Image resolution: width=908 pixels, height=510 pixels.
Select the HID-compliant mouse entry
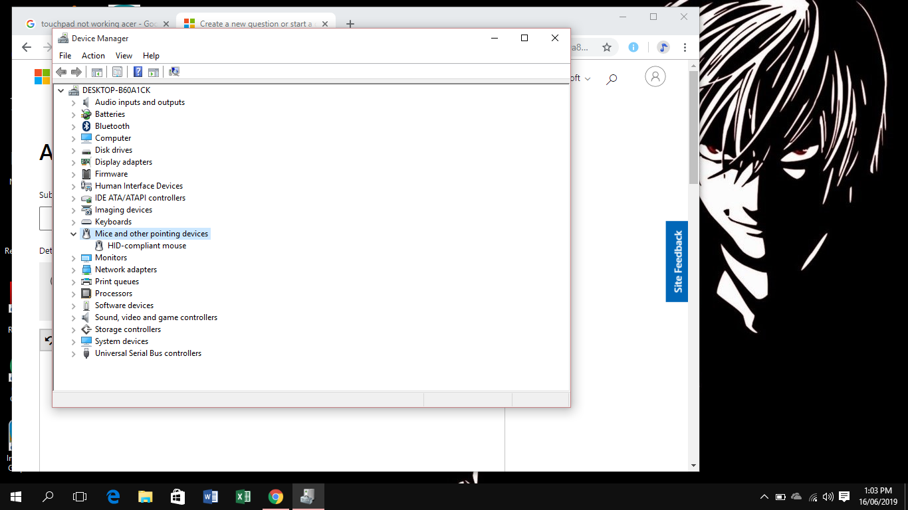147,246
